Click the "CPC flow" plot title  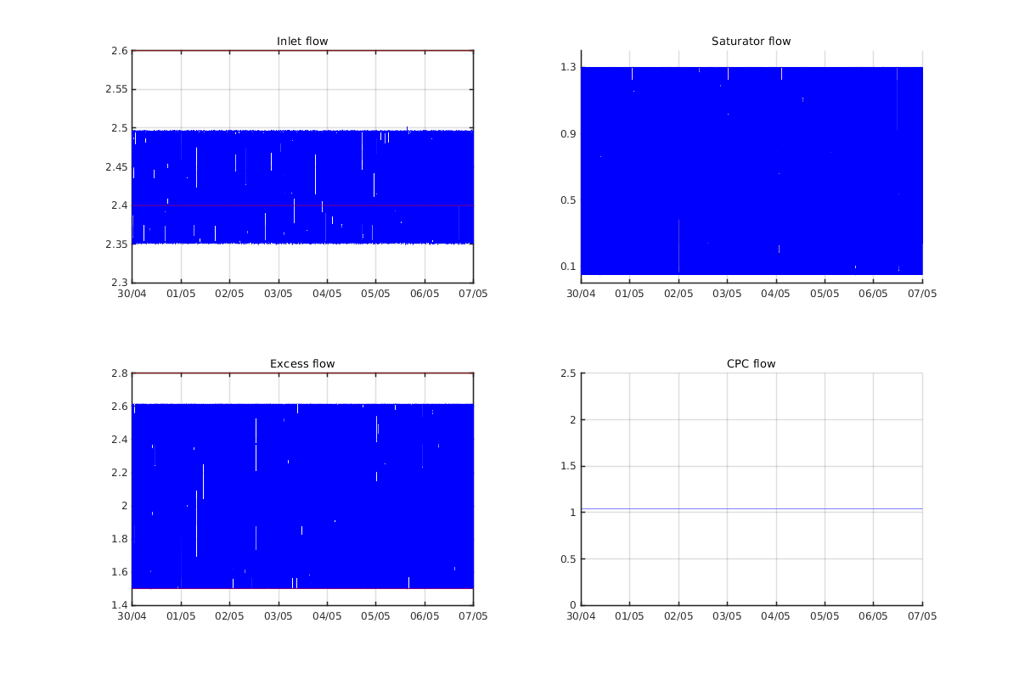coord(752,364)
